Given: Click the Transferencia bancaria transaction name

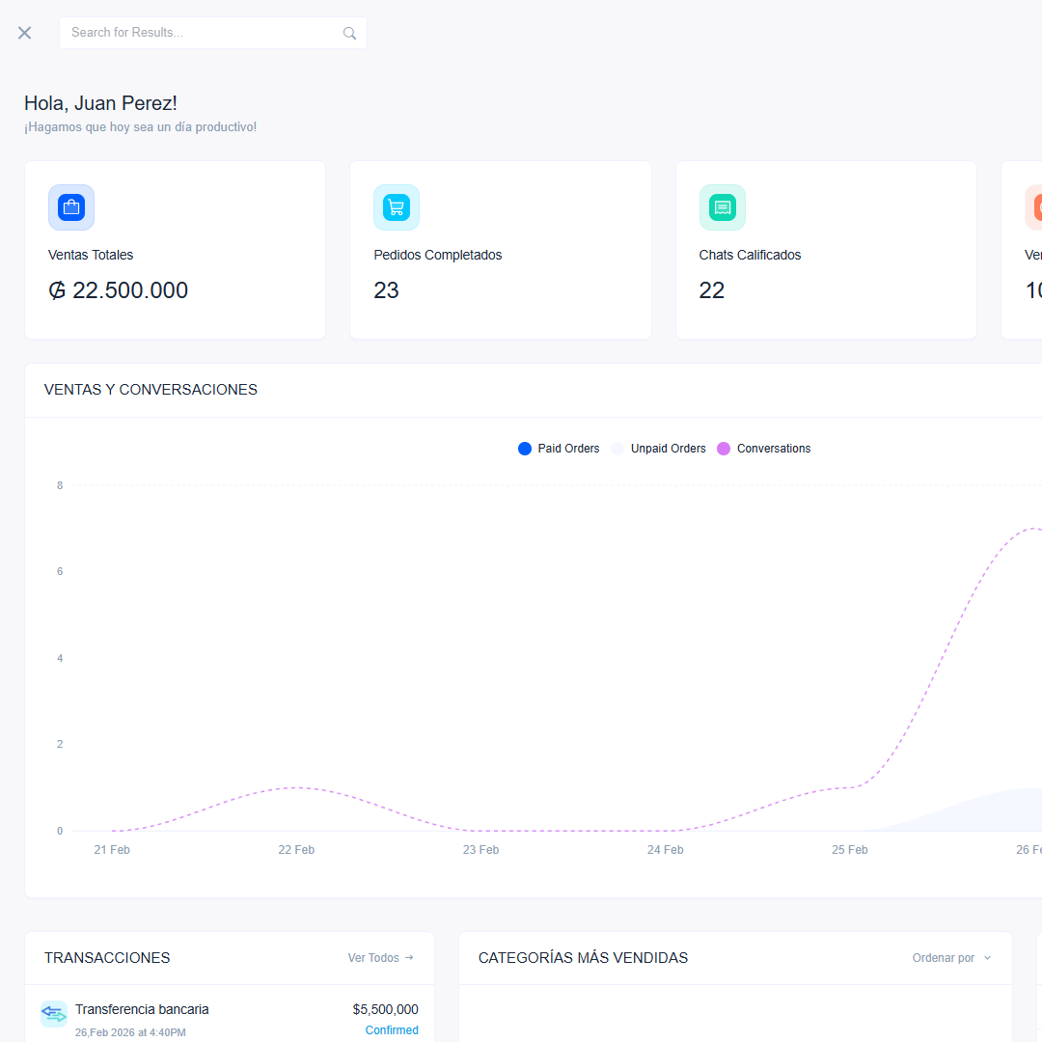Looking at the screenshot, I should (142, 1009).
